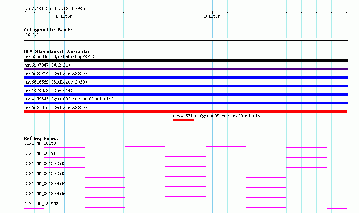Image resolution: width=359 pixels, height=213 pixels.
Task: Open variant nsv6601836 (Sedlazeck2020) label
Action: coord(56,107)
